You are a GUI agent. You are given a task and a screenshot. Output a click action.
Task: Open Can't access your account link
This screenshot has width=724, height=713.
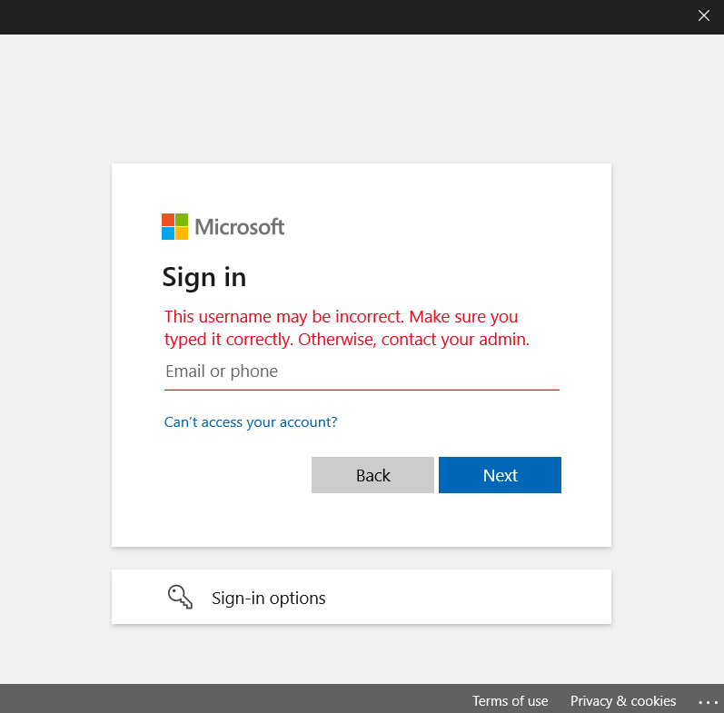pyautogui.click(x=251, y=422)
